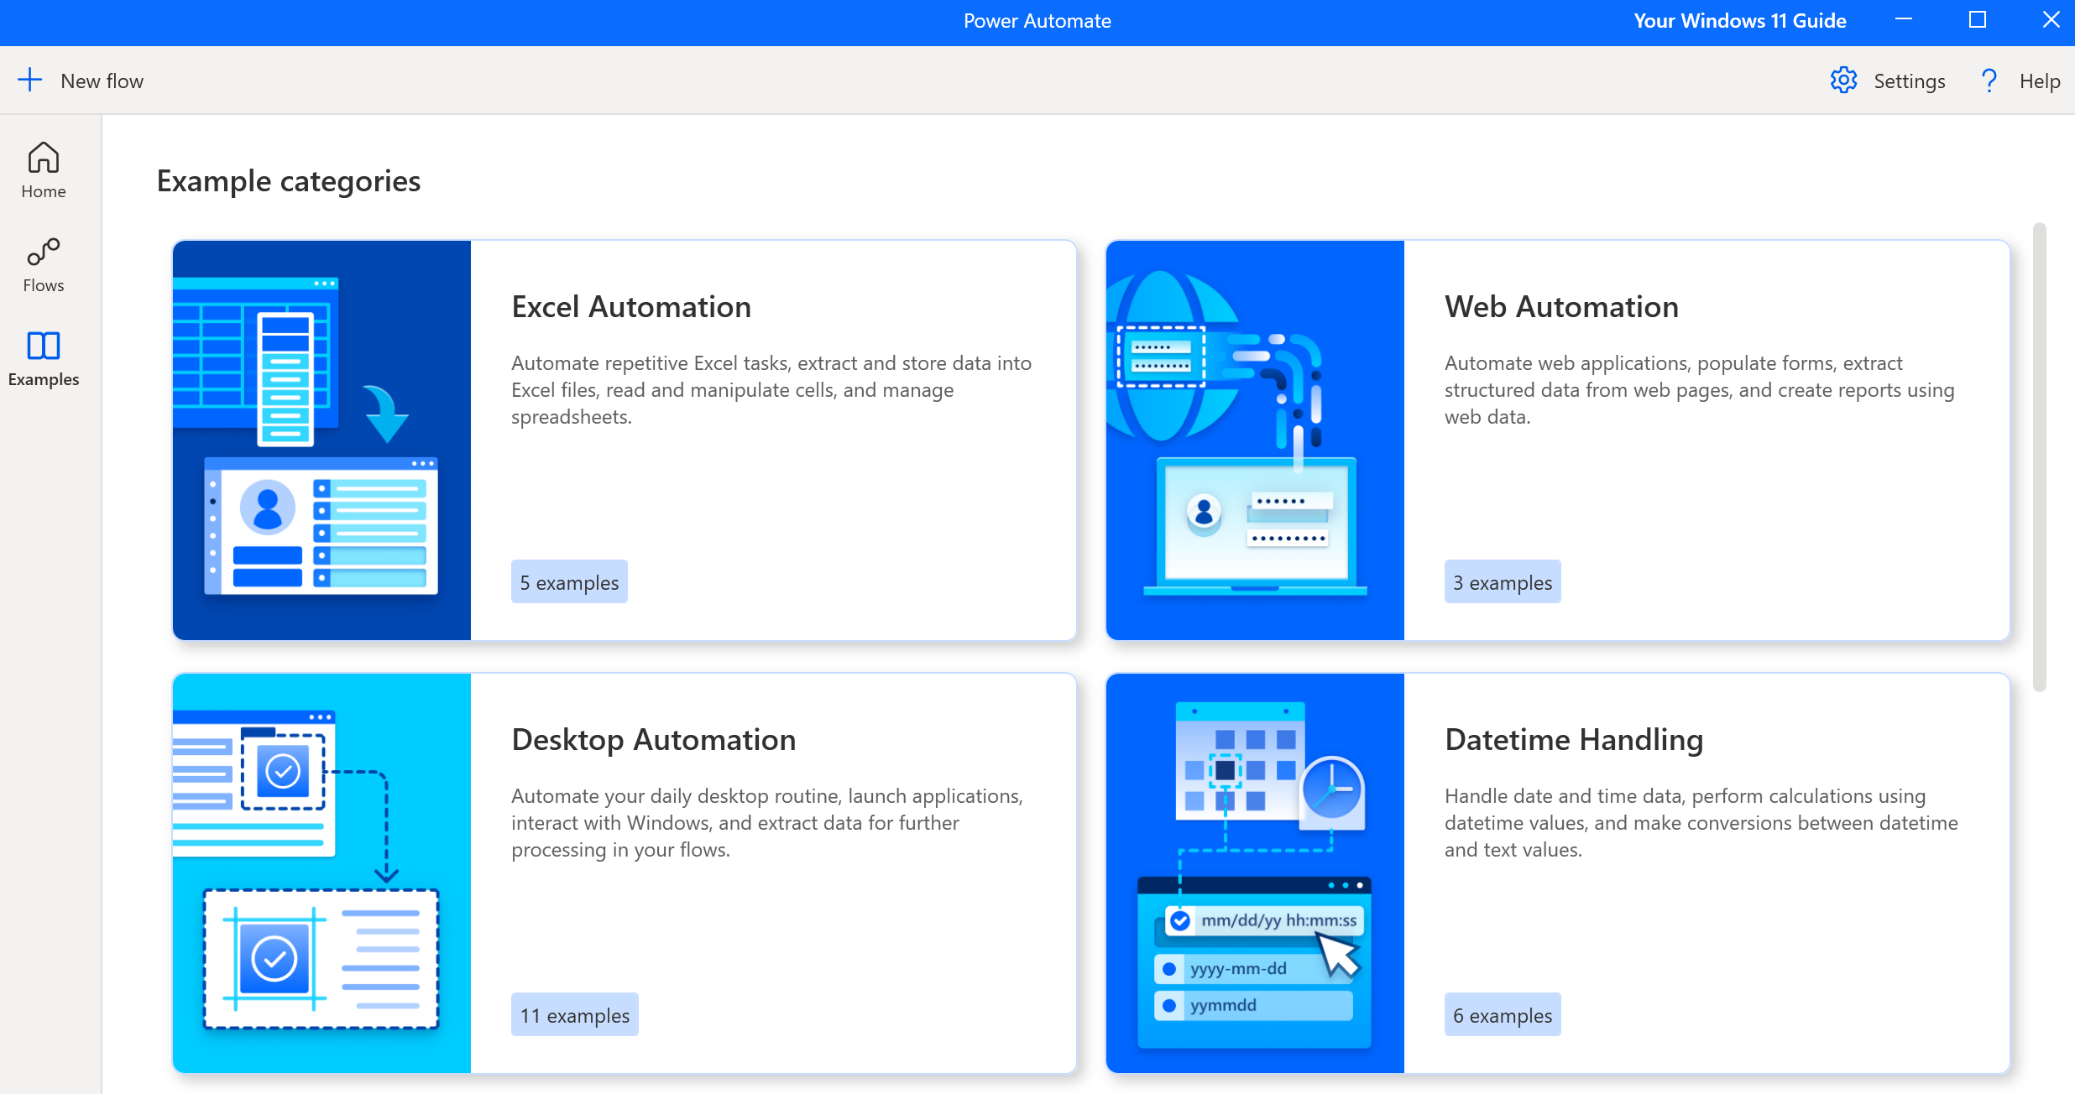The height and width of the screenshot is (1094, 2075).
Task: Switch to the Flows tab
Action: [43, 264]
